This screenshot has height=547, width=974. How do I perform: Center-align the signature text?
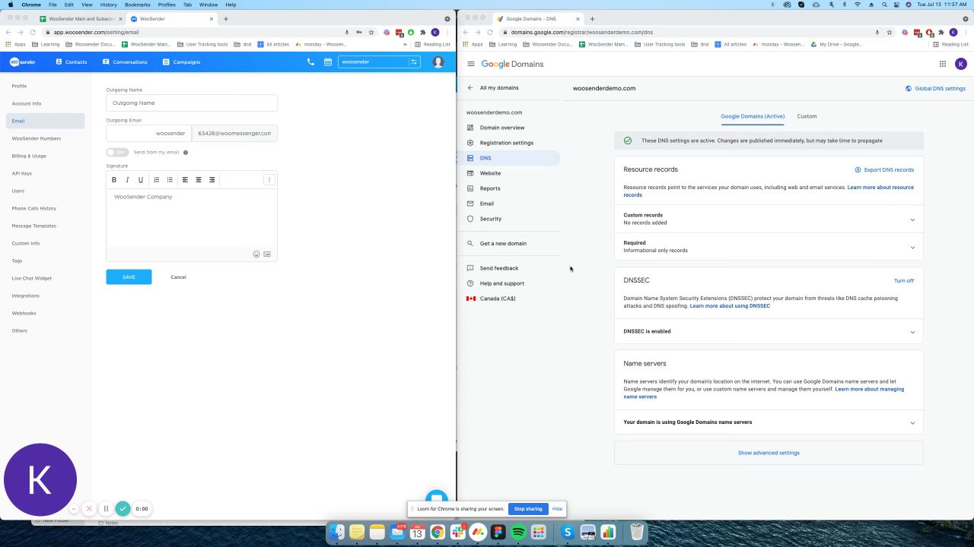(x=199, y=180)
